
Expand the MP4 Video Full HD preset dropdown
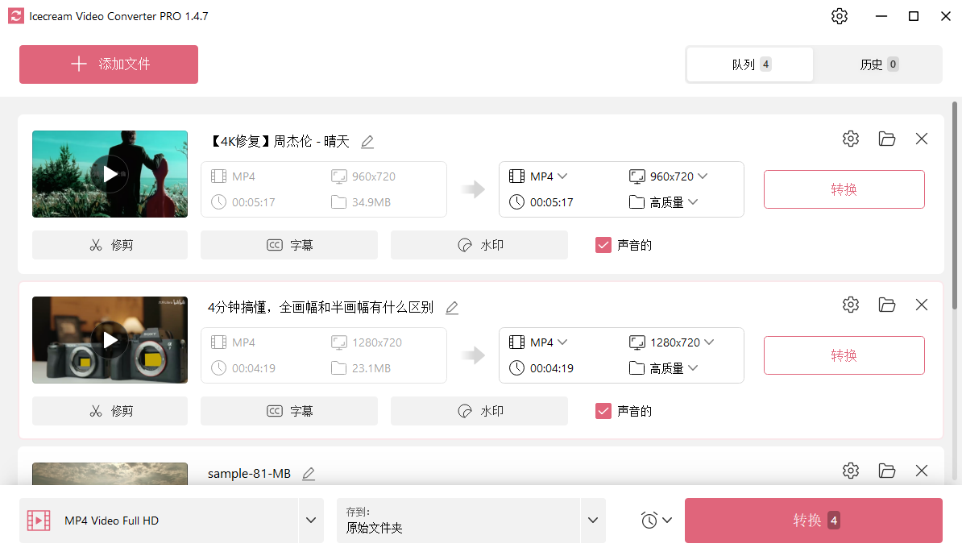311,521
